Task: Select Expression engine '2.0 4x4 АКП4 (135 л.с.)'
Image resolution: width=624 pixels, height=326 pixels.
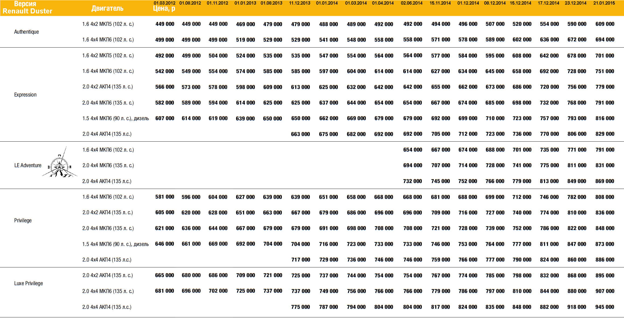Action: 107,134
